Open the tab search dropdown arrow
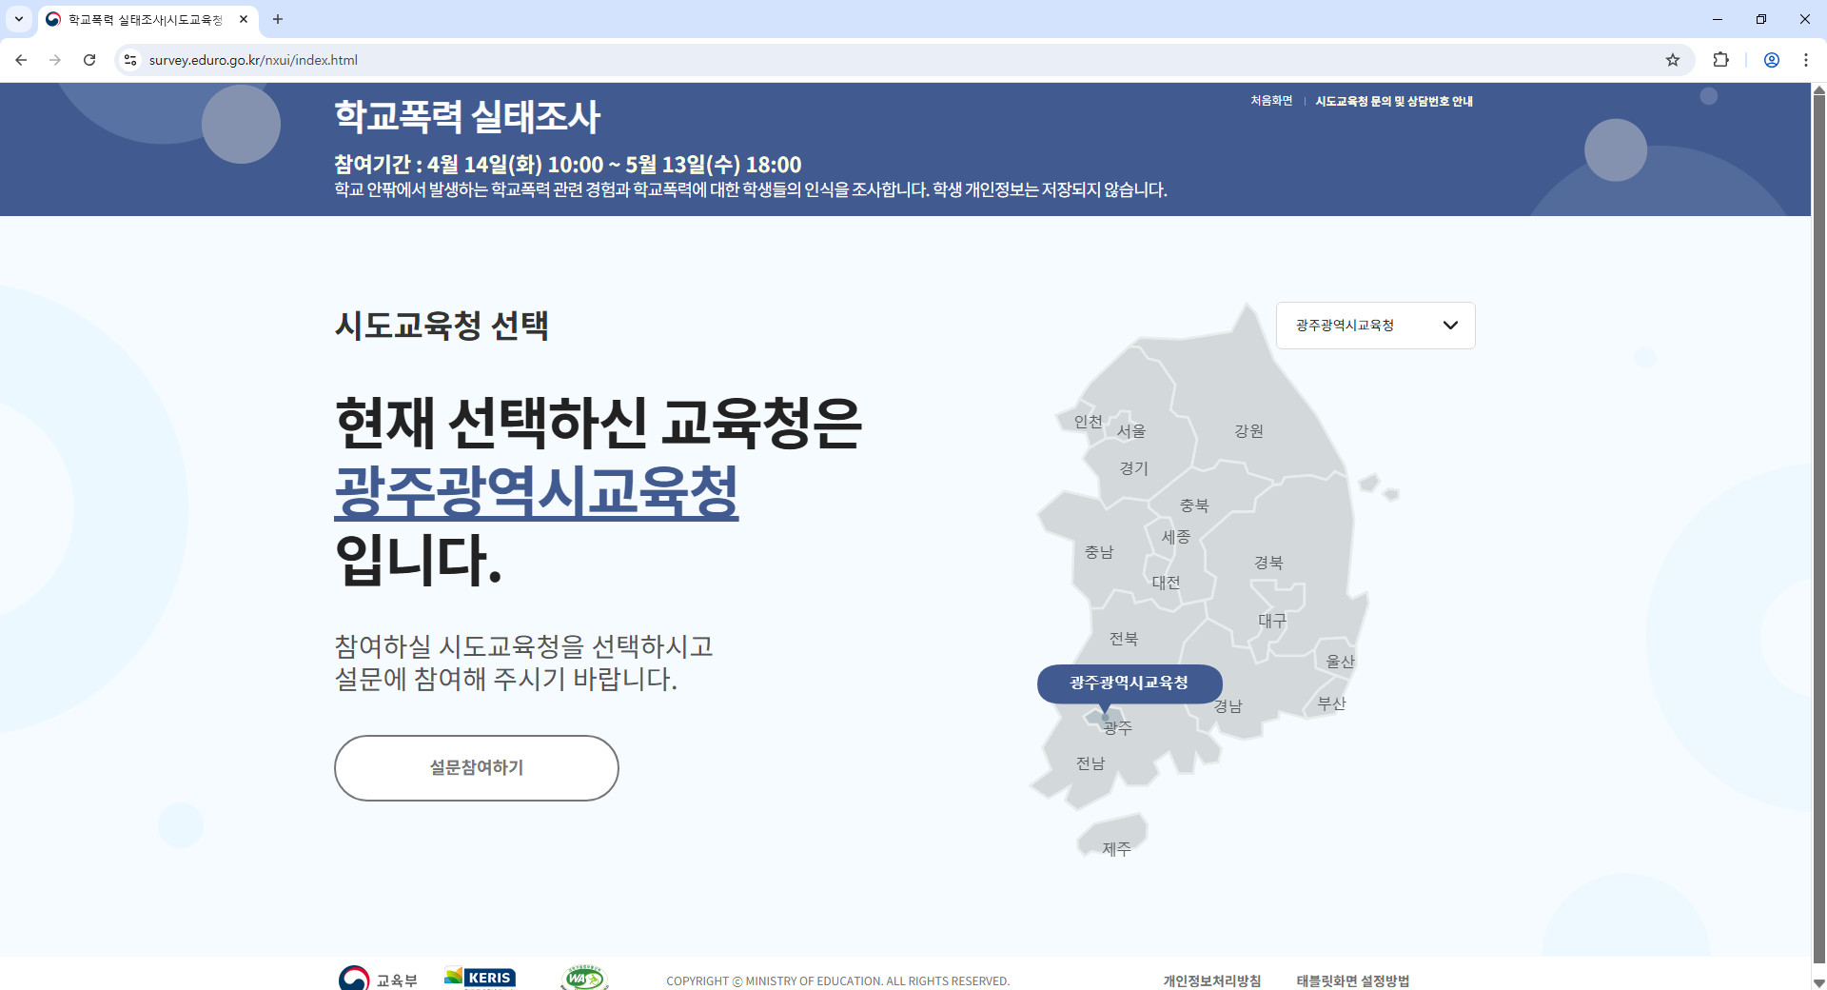The image size is (1827, 990). (x=18, y=19)
